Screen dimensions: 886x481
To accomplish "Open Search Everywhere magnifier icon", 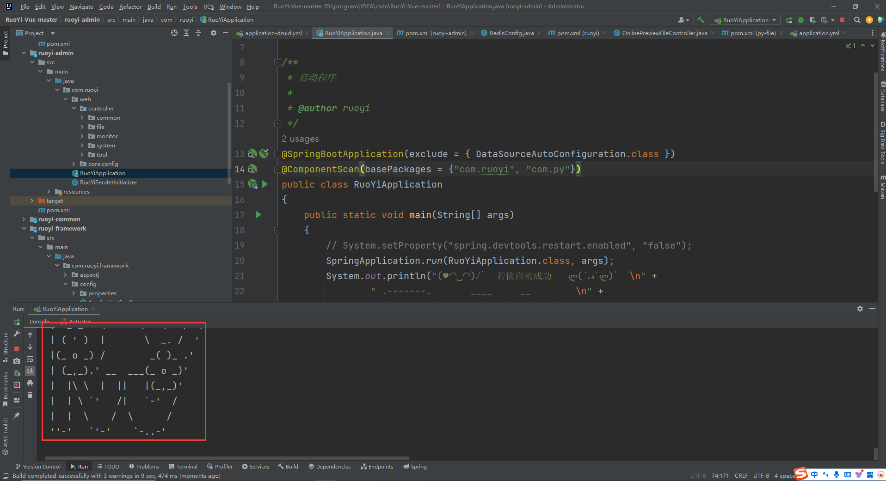I will tap(857, 20).
